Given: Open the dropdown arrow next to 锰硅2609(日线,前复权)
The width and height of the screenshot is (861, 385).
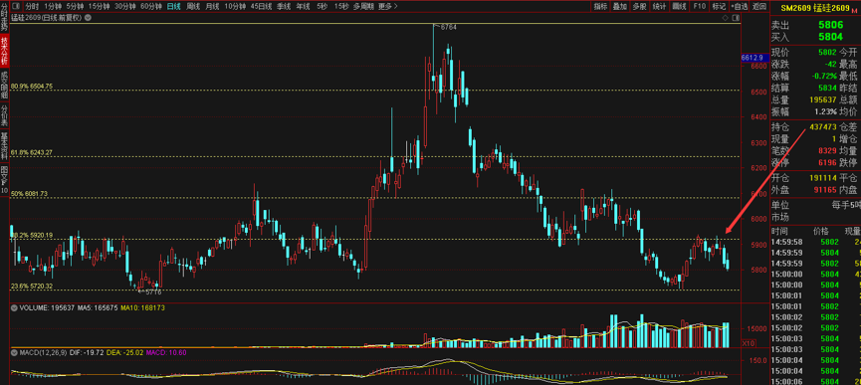Looking at the screenshot, I should pos(88,18).
